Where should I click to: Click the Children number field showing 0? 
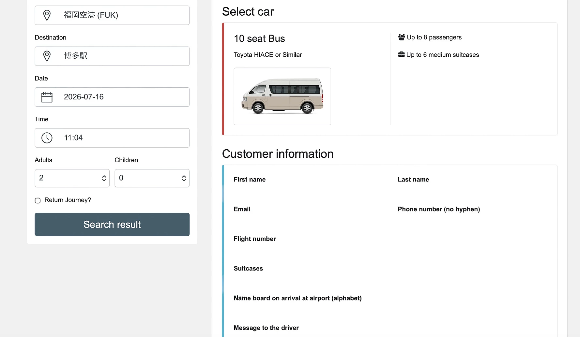152,178
